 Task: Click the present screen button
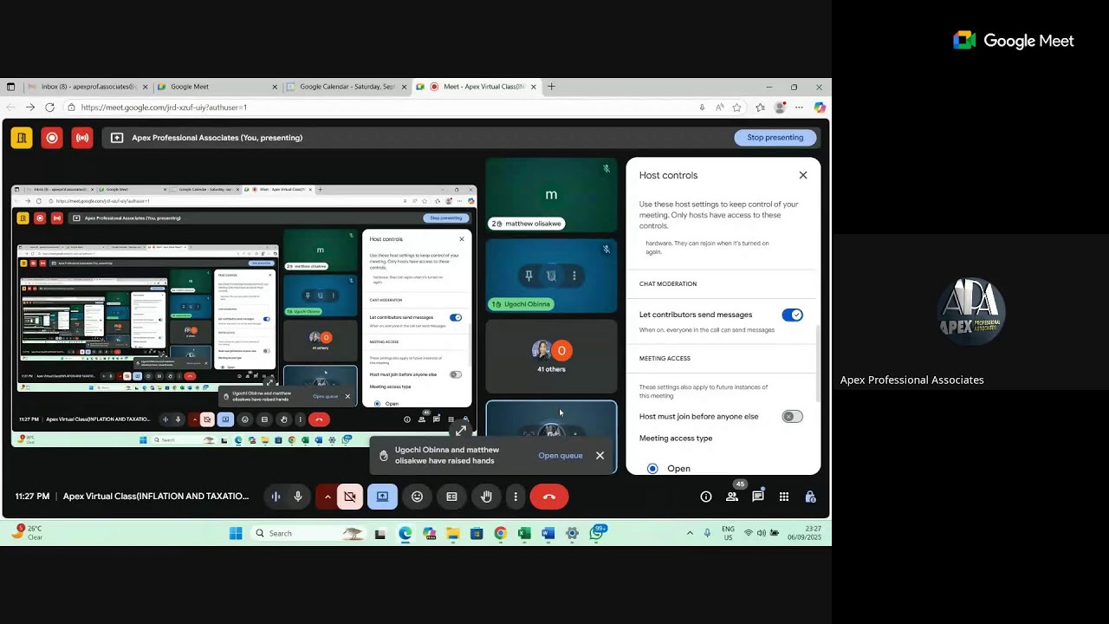[382, 497]
